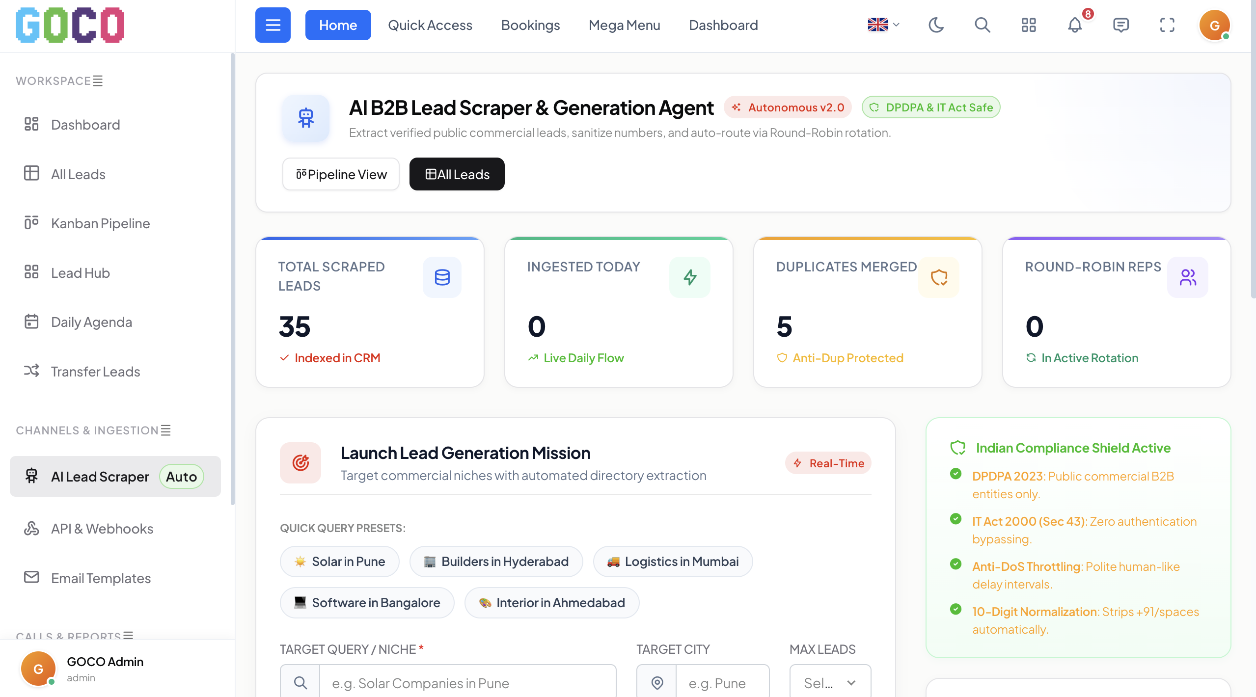Click the Indian Compliance Shield Active heading icon

958,448
